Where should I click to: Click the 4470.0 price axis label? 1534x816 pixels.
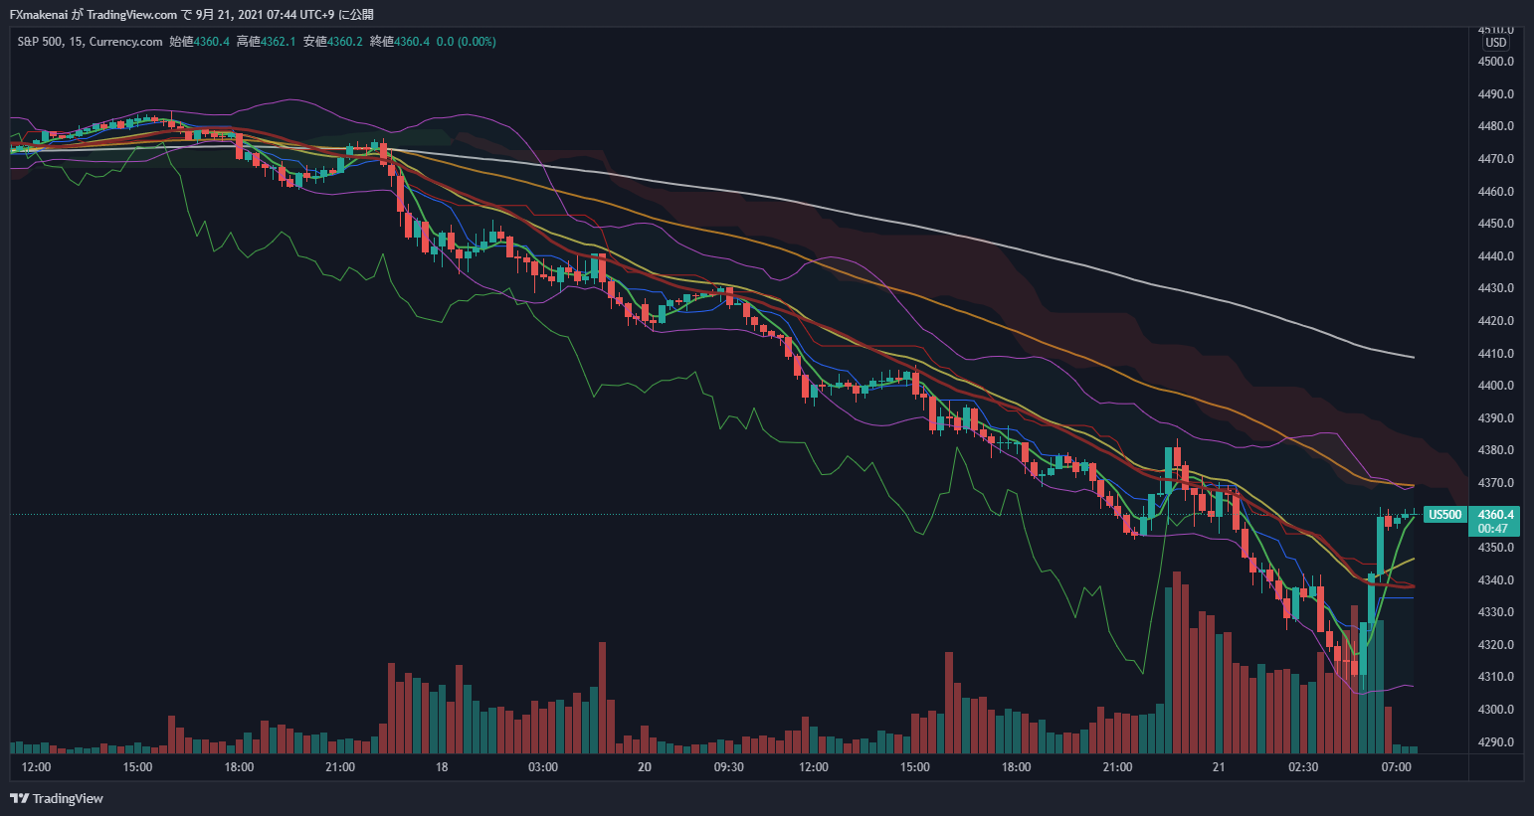click(1496, 159)
